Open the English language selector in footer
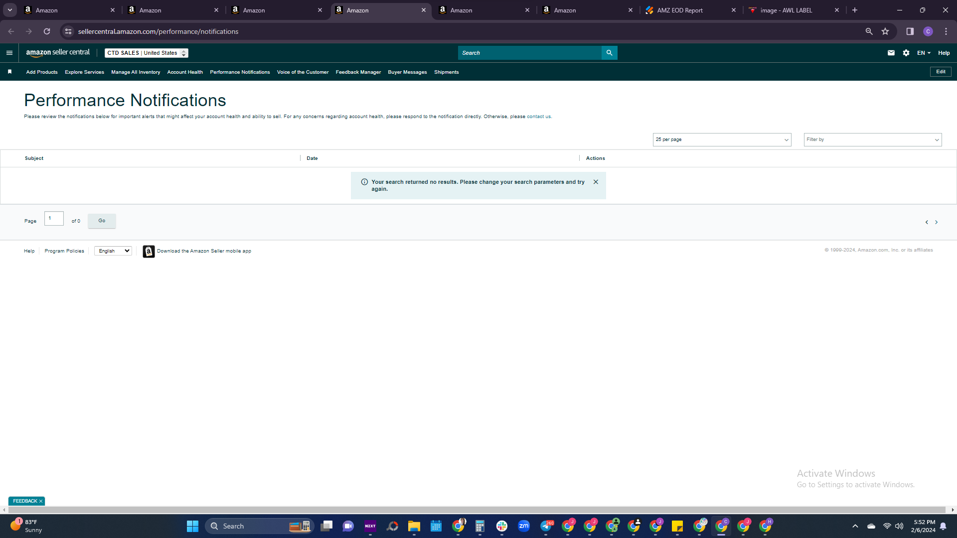The height and width of the screenshot is (538, 957). tap(113, 251)
